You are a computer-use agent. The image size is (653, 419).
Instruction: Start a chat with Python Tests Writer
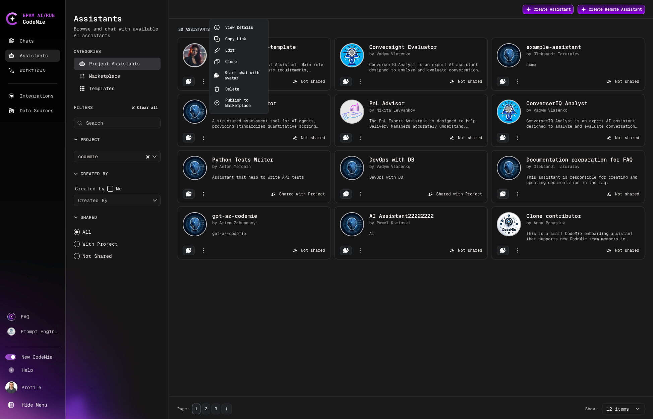pos(189,194)
